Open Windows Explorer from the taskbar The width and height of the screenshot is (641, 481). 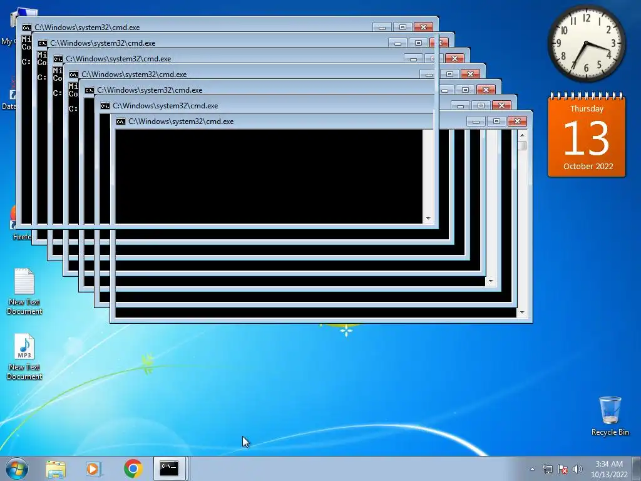[56, 469]
